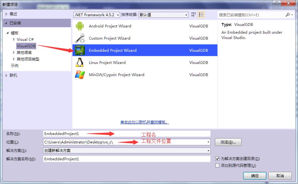Click the Embedded Project Wizard chip icon
This screenshot has height=184, width=298.
80,50
